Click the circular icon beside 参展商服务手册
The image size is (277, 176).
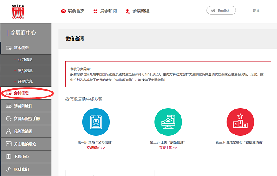9,119
